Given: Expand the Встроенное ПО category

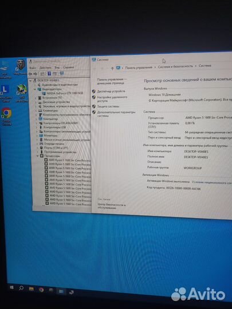Looking at the screenshot, I should [x=36, y=98].
